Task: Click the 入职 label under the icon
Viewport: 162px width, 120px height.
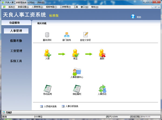Action: (x=48, y=59)
